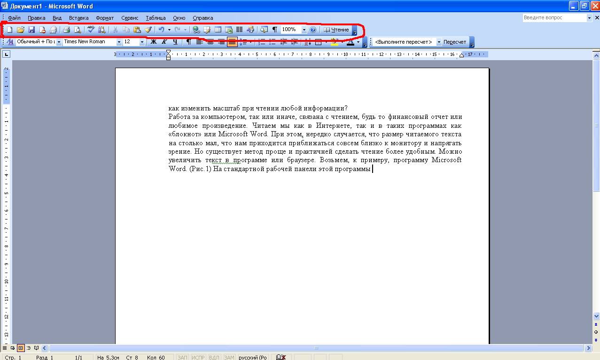Toggle Justify alignment (highlighted button)

[x=232, y=42]
